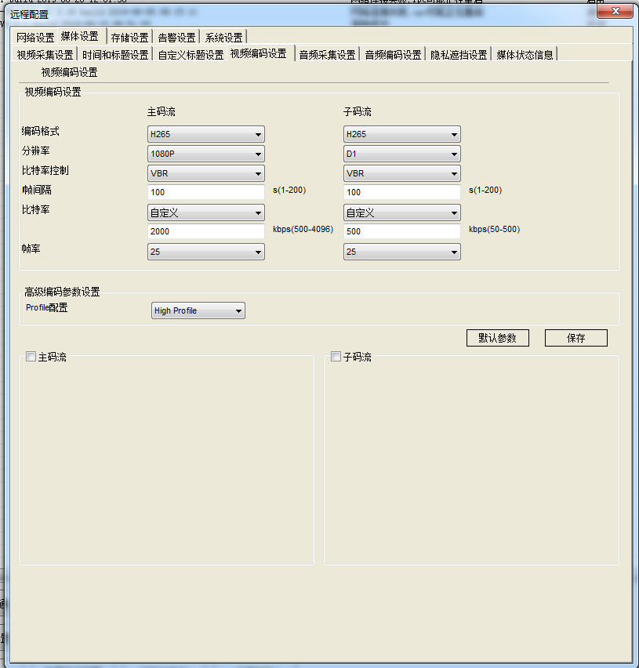The image size is (639, 668).
Task: Expand main stream 比特率 自定义 dropdown
Action: pyautogui.click(x=205, y=212)
